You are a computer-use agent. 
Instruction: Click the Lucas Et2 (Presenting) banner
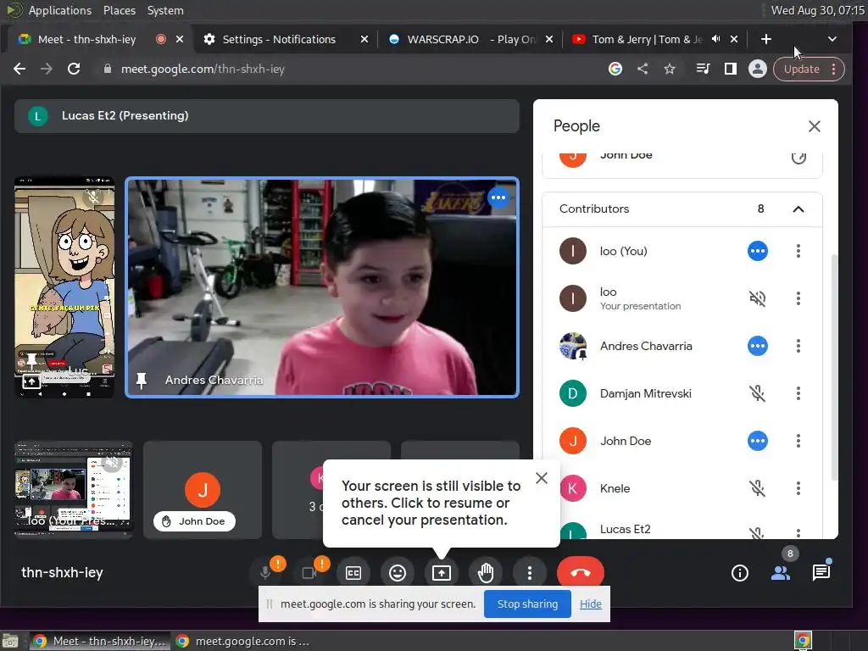point(267,115)
